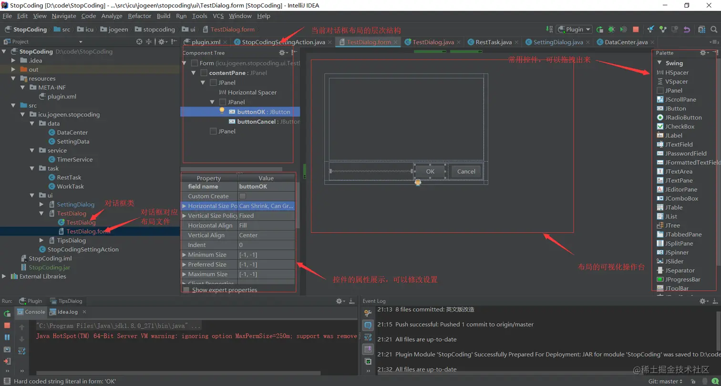This screenshot has width=721, height=386.
Task: Open the Plugin run configuration dropdown
Action: (x=574, y=30)
